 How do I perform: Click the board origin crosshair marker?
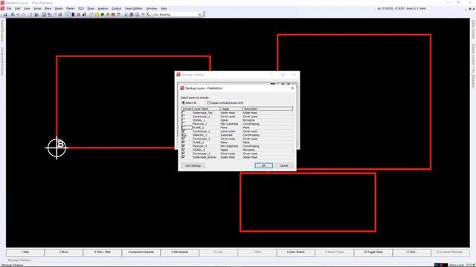[x=57, y=148]
